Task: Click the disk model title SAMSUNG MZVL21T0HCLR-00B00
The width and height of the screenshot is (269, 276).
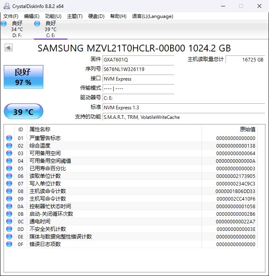Action: click(x=111, y=48)
